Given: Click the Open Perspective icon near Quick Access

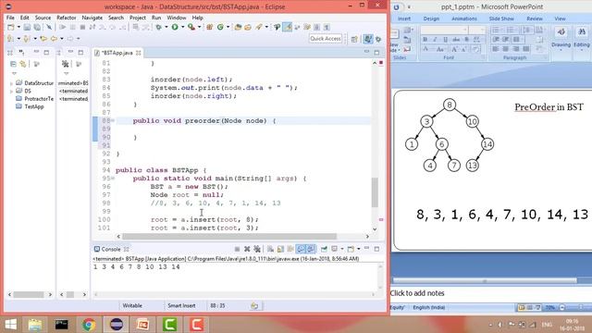Looking at the screenshot, I should coord(354,39).
